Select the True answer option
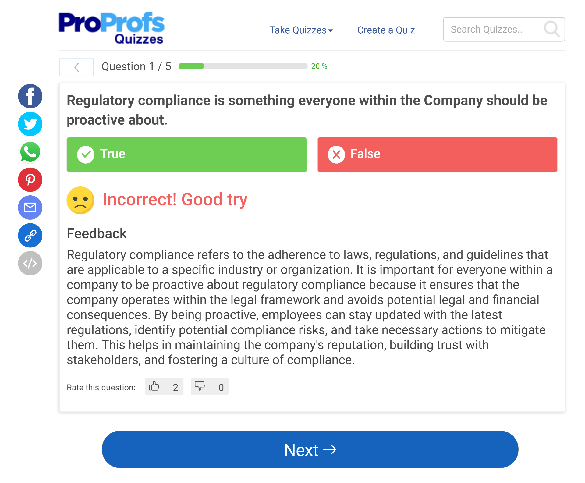 coord(186,154)
